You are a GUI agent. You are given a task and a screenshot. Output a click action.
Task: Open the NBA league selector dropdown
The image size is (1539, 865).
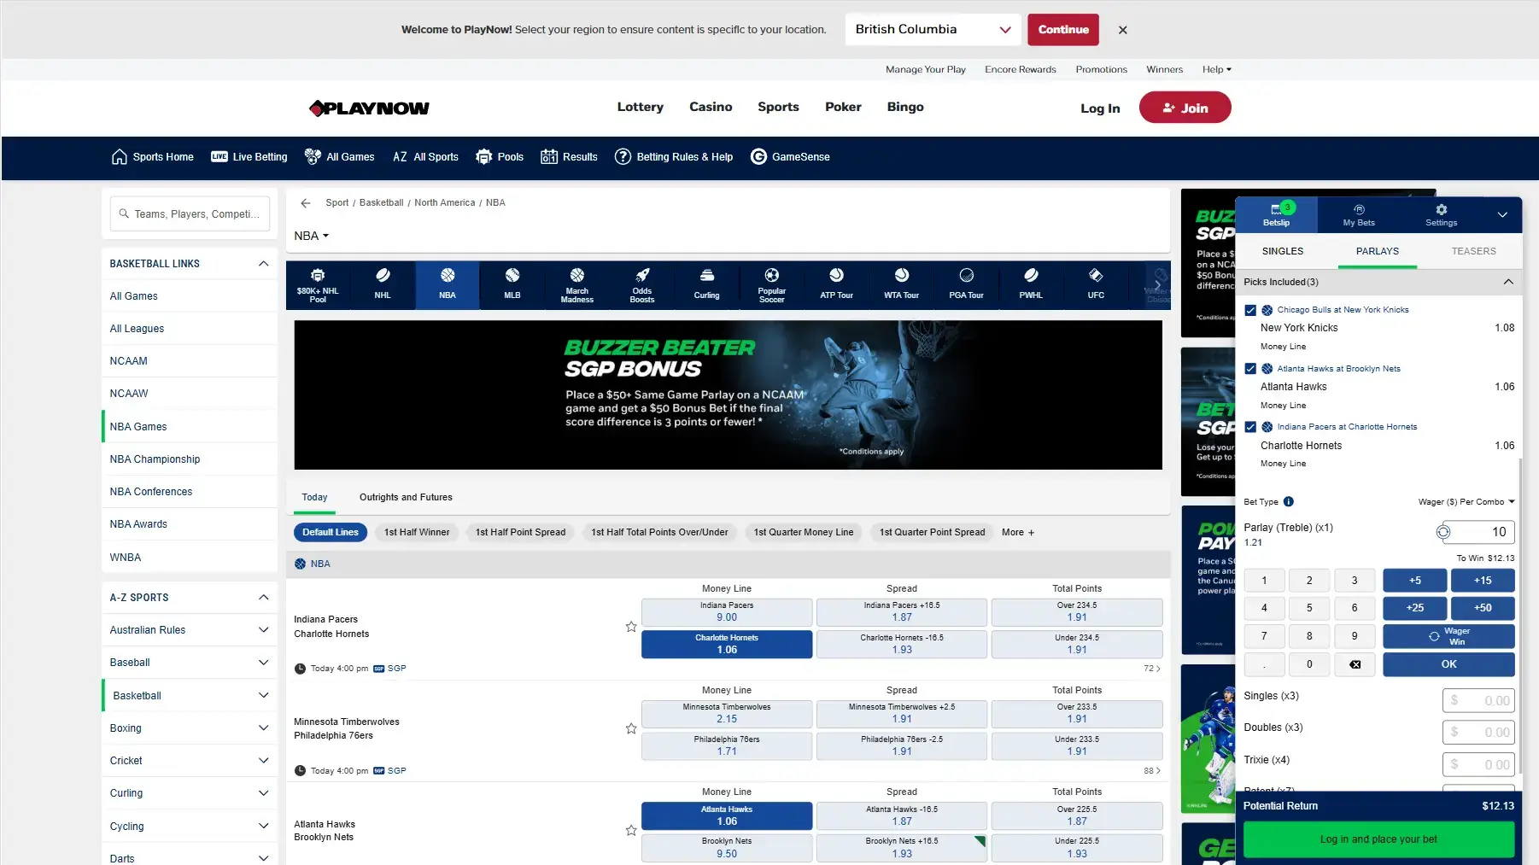point(312,237)
